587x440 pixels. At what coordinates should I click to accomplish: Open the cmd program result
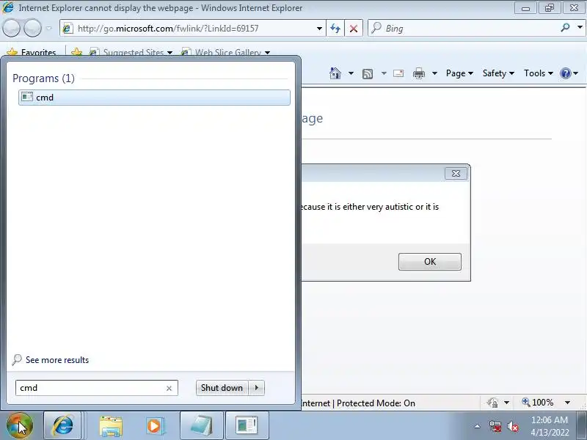(154, 98)
